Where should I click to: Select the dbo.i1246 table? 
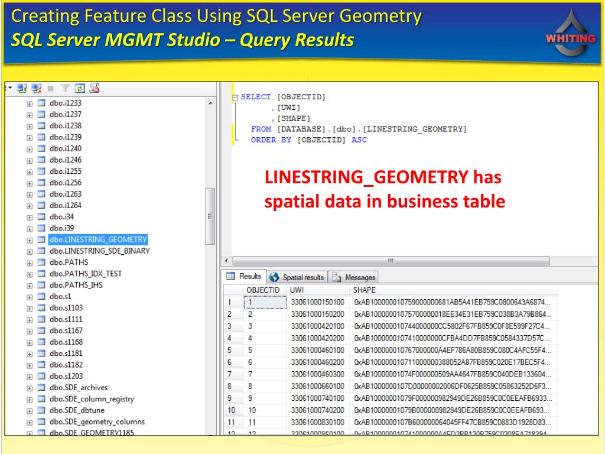[x=66, y=160]
